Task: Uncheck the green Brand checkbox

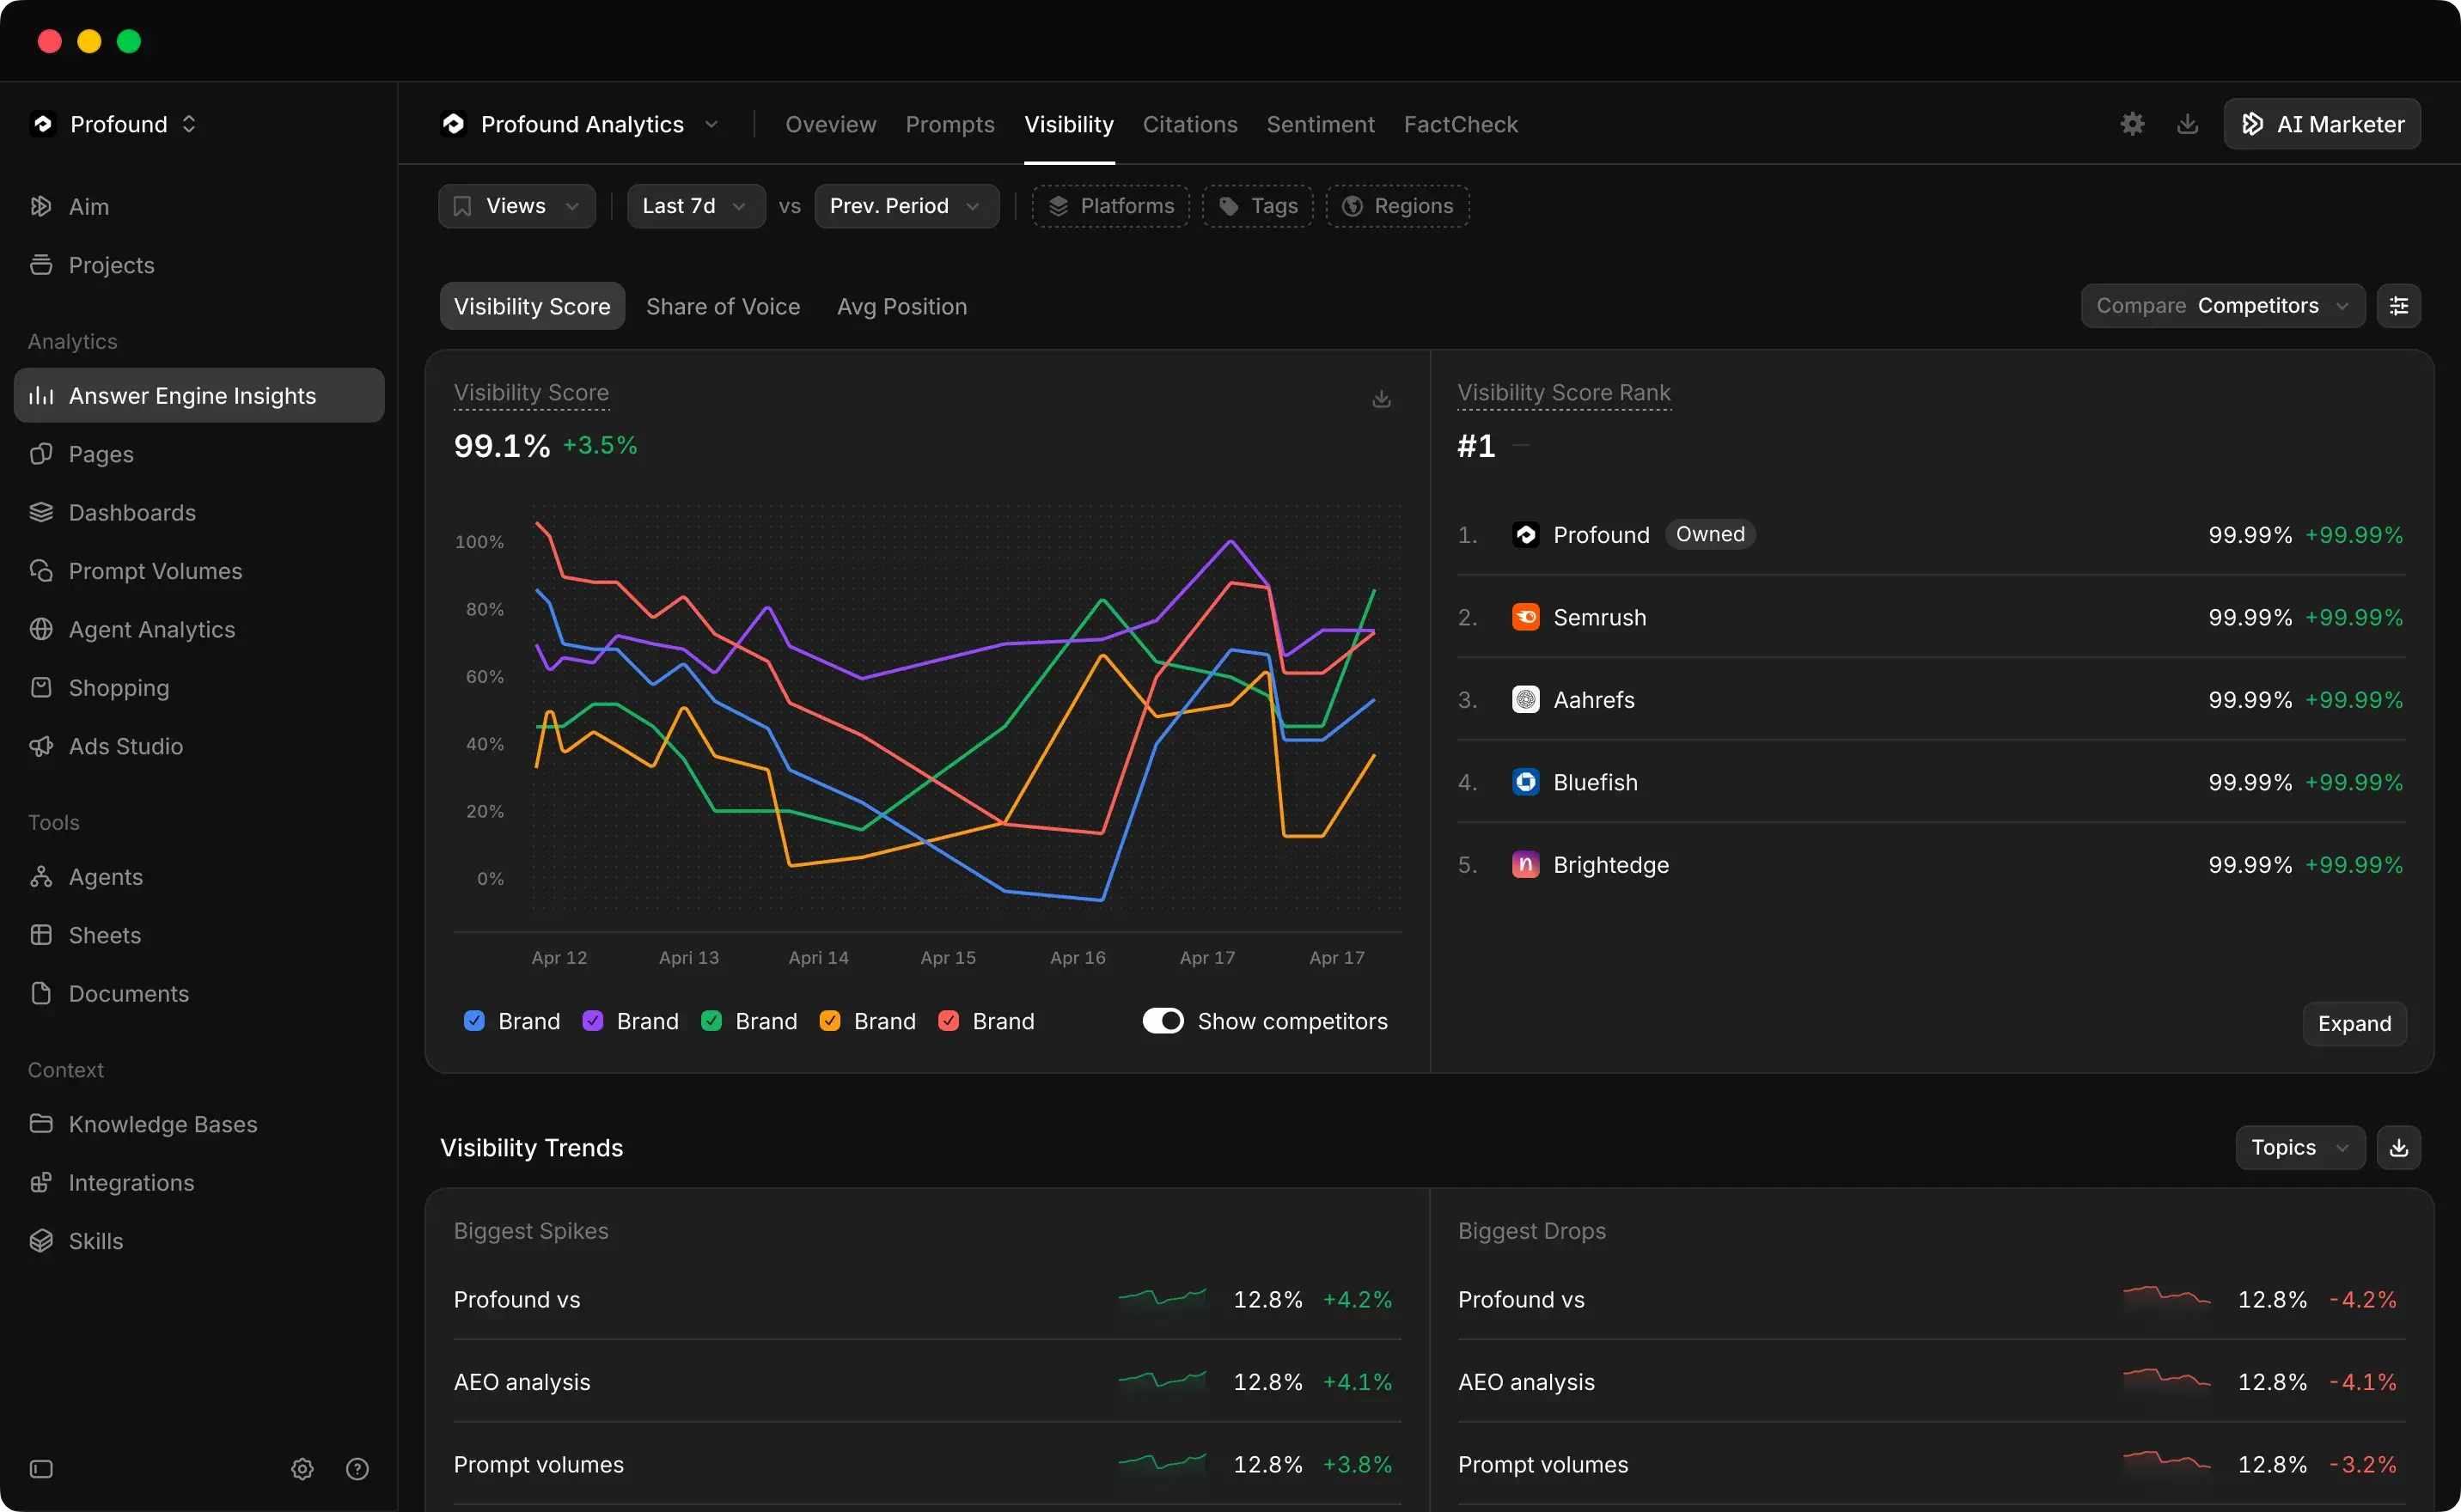Action: [x=711, y=1021]
